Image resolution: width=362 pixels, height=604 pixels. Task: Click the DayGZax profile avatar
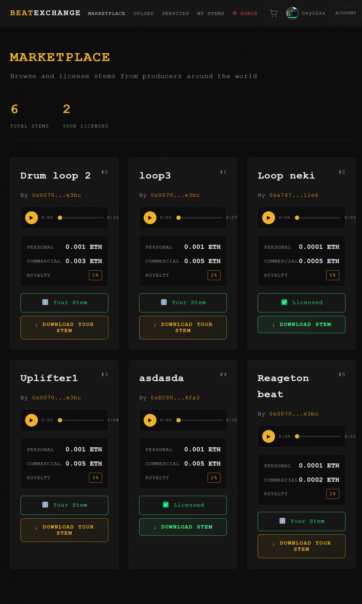coord(292,13)
